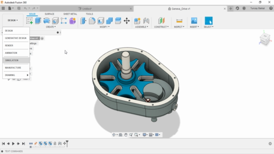Screen dimensions: 274x154
Task: Launch the purple Create Form tool
Action: [x=72, y=21]
